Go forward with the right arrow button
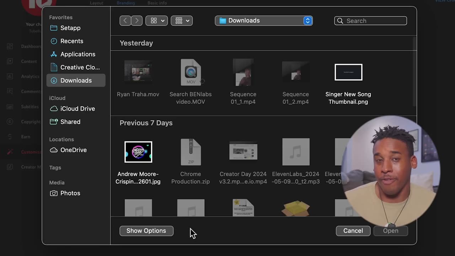This screenshot has width=455, height=256. 137,21
